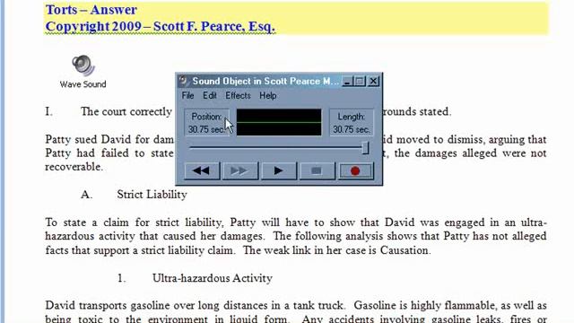Click the "The court correctly" heading text
574x323 pixels.
126,111
